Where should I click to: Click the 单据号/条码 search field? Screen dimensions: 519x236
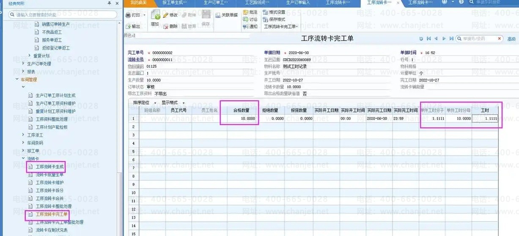pos(479,38)
